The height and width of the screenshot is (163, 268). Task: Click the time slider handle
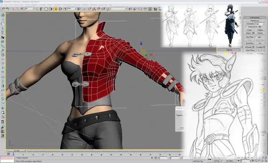click(x=17, y=151)
